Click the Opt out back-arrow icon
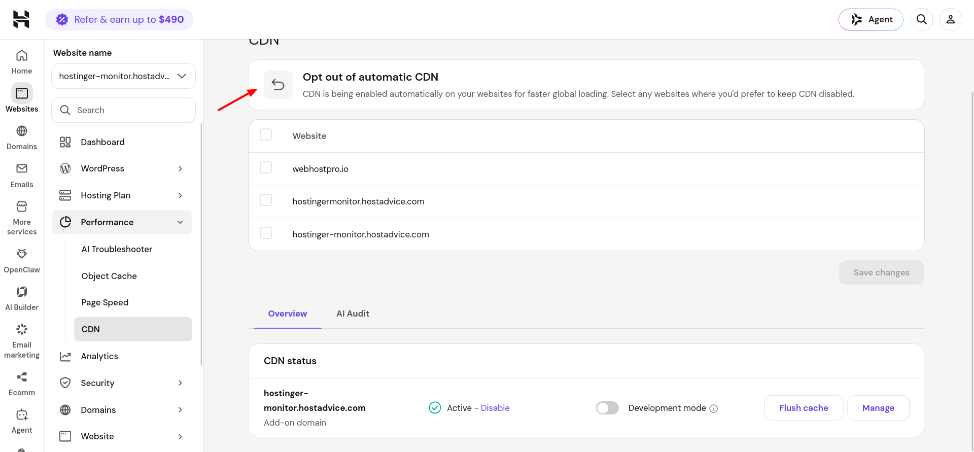Image resolution: width=974 pixels, height=452 pixels. pos(278,84)
